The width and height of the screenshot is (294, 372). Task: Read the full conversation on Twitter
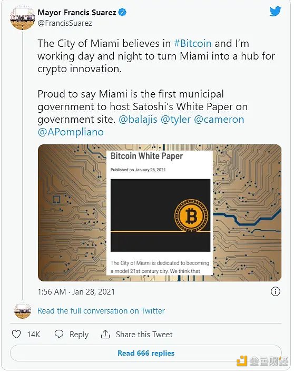coord(101,311)
